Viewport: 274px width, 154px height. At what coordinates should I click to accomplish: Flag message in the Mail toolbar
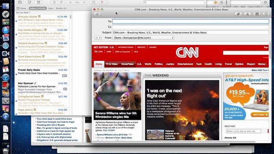tap(102, 2)
